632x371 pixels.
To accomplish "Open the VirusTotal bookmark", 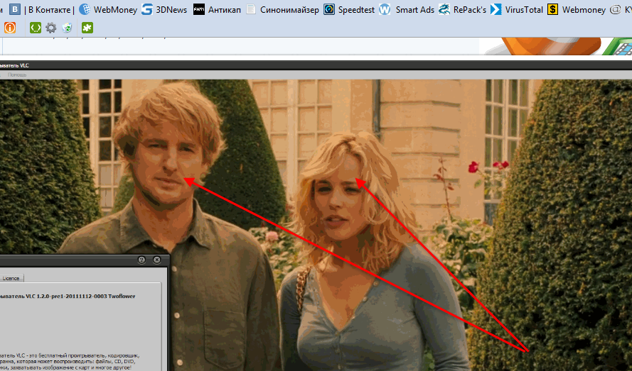I will pyautogui.click(x=518, y=10).
